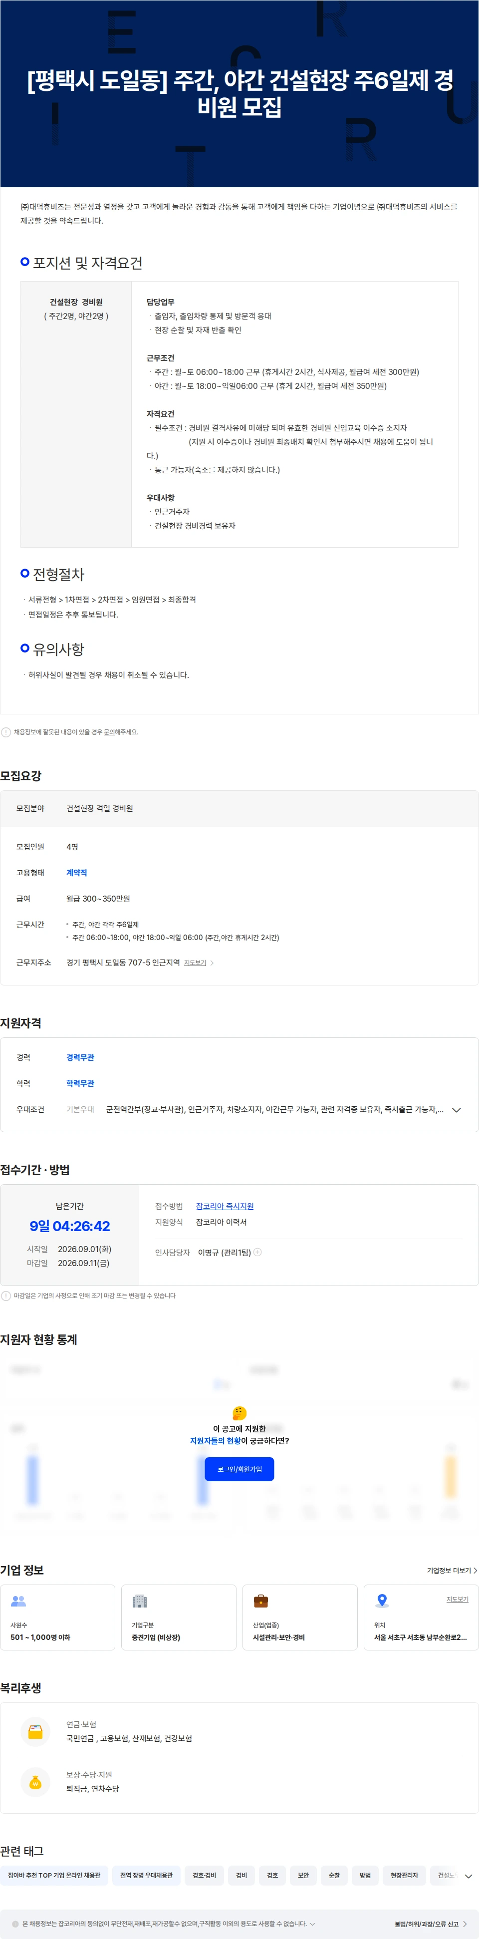
Task: Select the 순찰 tag
Action: pos(334,1875)
